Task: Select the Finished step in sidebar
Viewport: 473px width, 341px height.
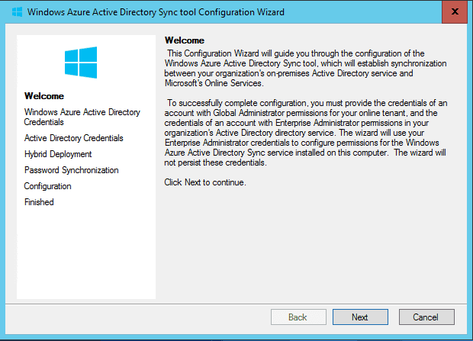Action: [x=39, y=202]
